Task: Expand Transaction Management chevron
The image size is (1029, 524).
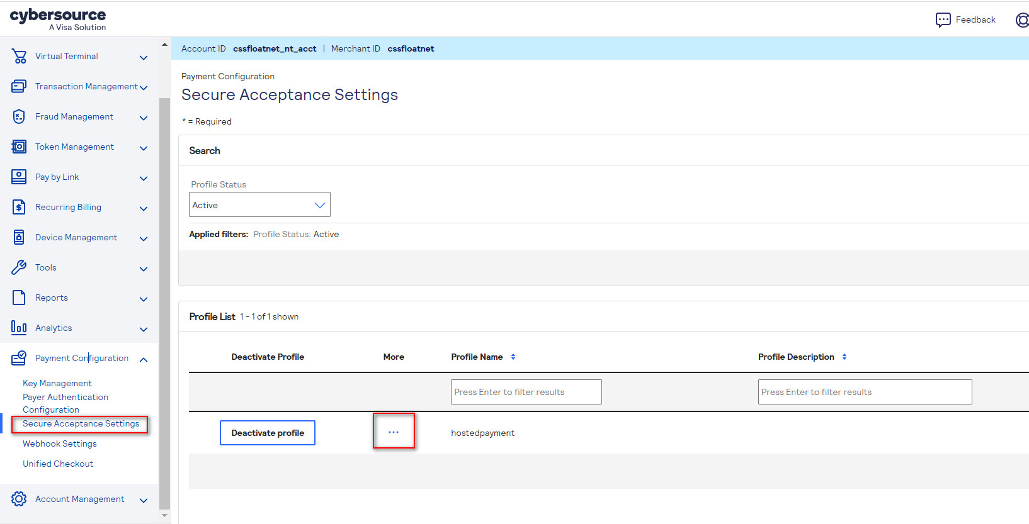Action: [x=144, y=87]
